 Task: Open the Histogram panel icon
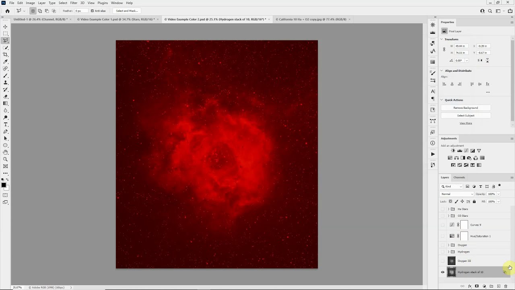click(433, 33)
